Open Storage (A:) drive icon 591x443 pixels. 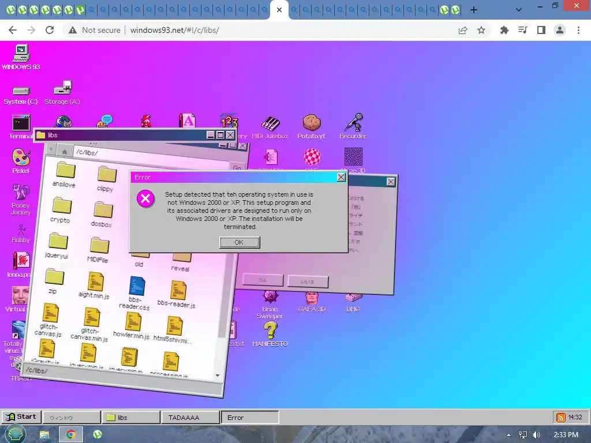[62, 93]
